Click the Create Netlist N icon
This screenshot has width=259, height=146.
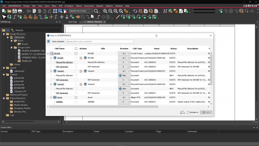coord(146,11)
